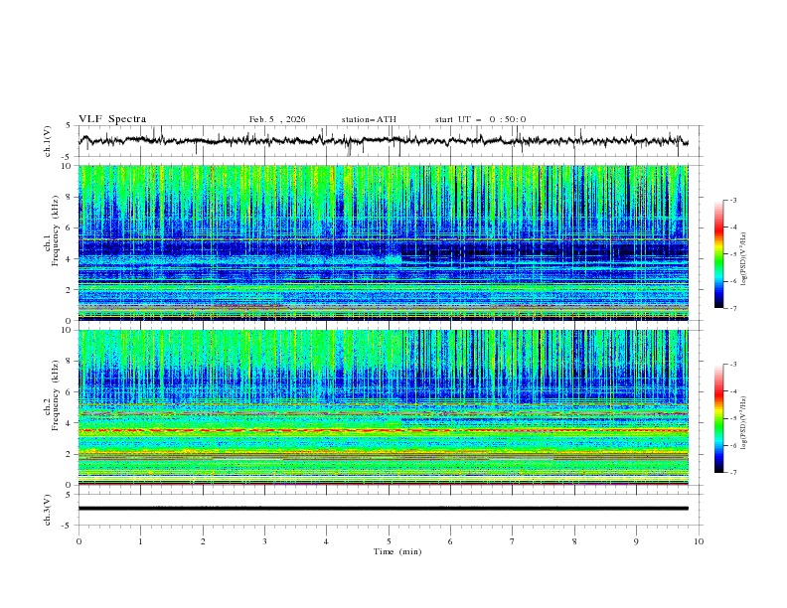
Task: Click the ch.1 color bar "-3" tick label
Action: [733, 200]
